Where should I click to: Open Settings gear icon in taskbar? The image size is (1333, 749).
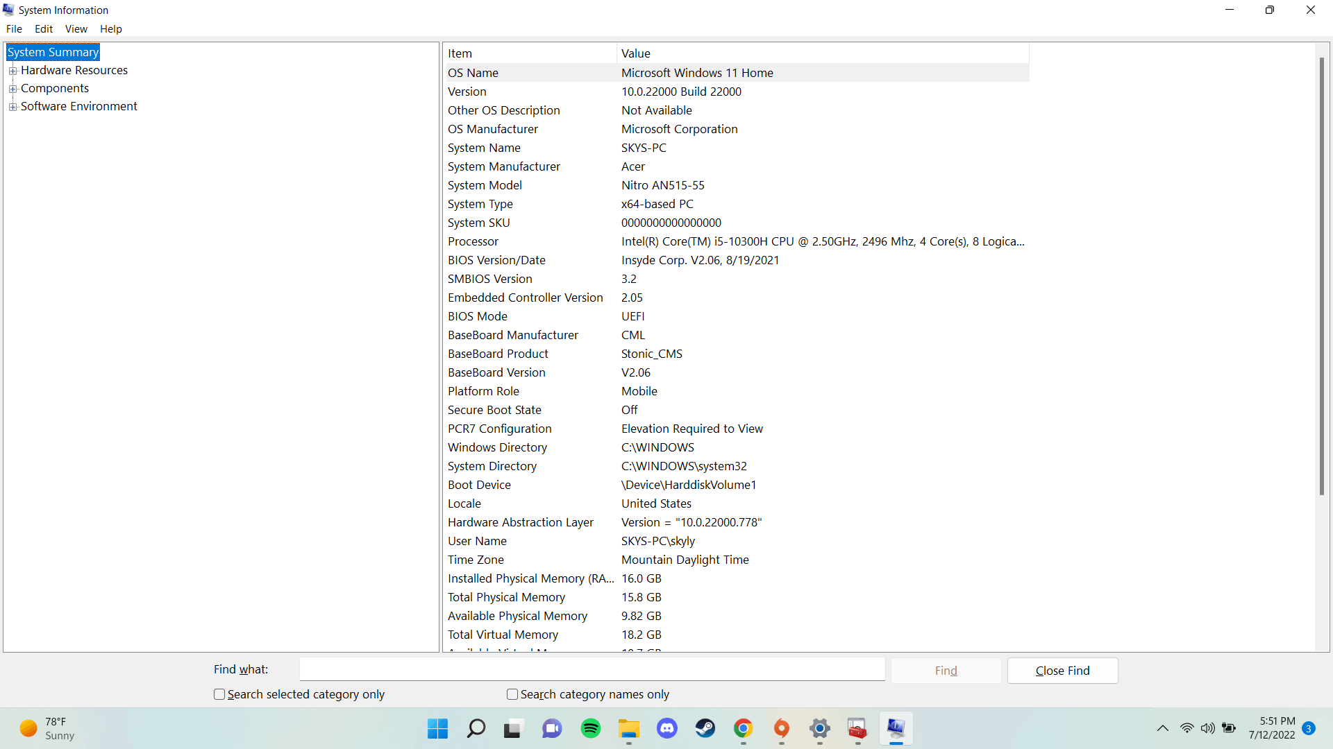(x=820, y=728)
